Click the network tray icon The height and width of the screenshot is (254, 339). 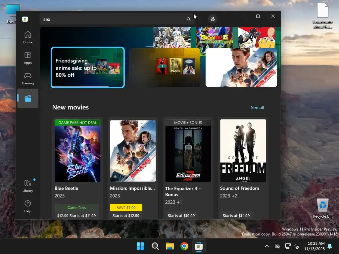288,246
